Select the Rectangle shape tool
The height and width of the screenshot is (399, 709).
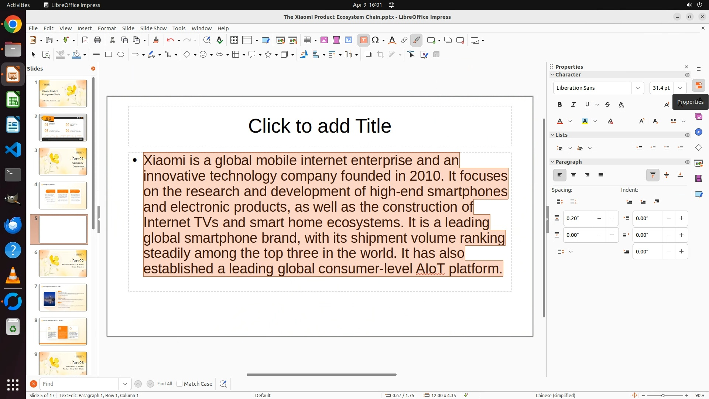[109, 55]
